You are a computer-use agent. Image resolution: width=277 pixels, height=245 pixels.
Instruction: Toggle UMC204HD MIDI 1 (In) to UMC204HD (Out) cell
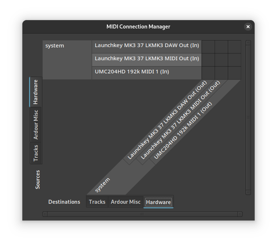tap(235, 73)
